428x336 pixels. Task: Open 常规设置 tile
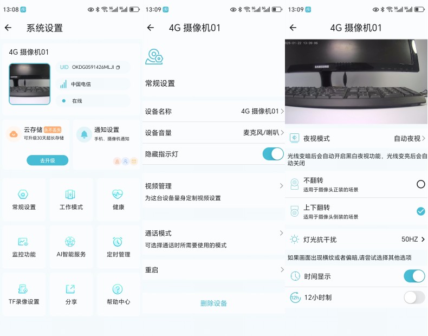coord(24,199)
